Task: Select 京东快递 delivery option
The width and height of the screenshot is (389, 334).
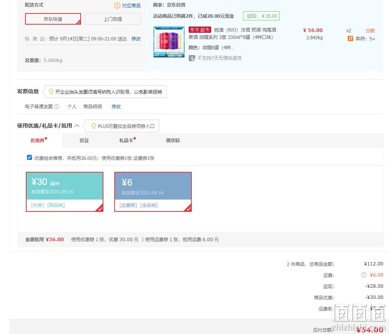Action: pyautogui.click(x=53, y=19)
